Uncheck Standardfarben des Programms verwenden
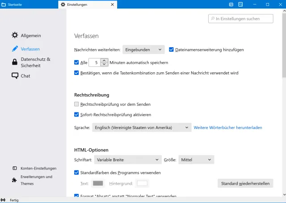Screen dimensions: 286x203 pos(76,172)
